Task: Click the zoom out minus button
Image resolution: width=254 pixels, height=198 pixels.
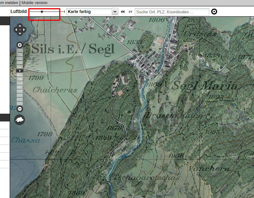Action: click(x=20, y=109)
